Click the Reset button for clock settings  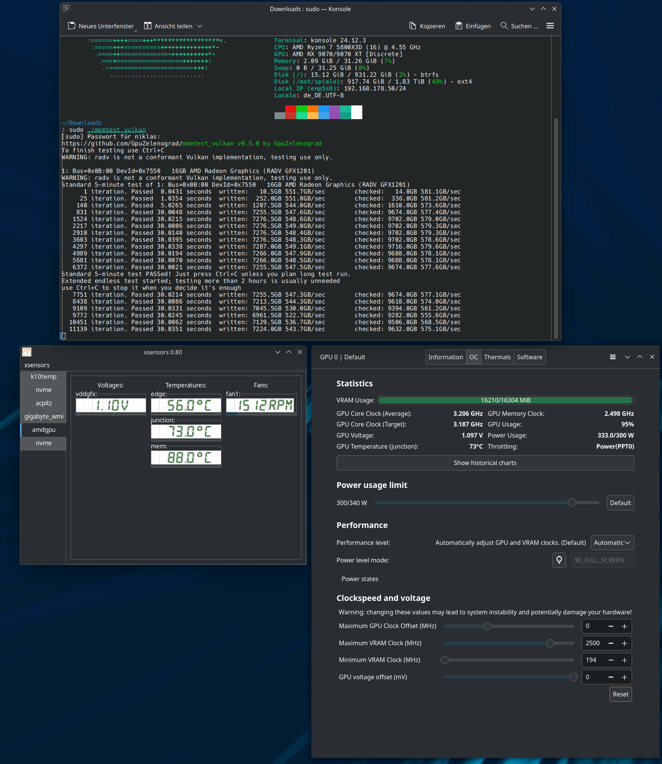620,694
